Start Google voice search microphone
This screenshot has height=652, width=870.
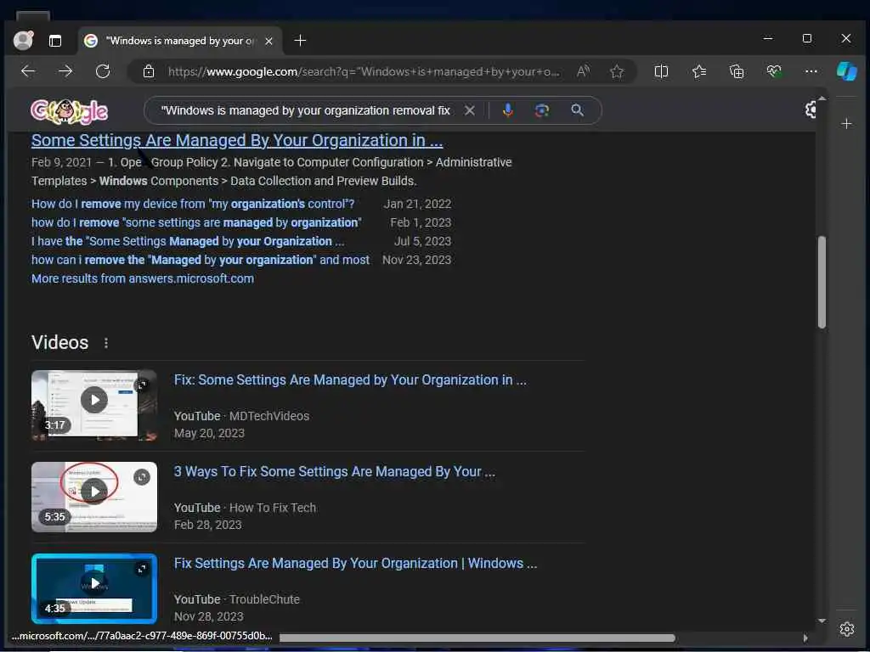coord(508,110)
